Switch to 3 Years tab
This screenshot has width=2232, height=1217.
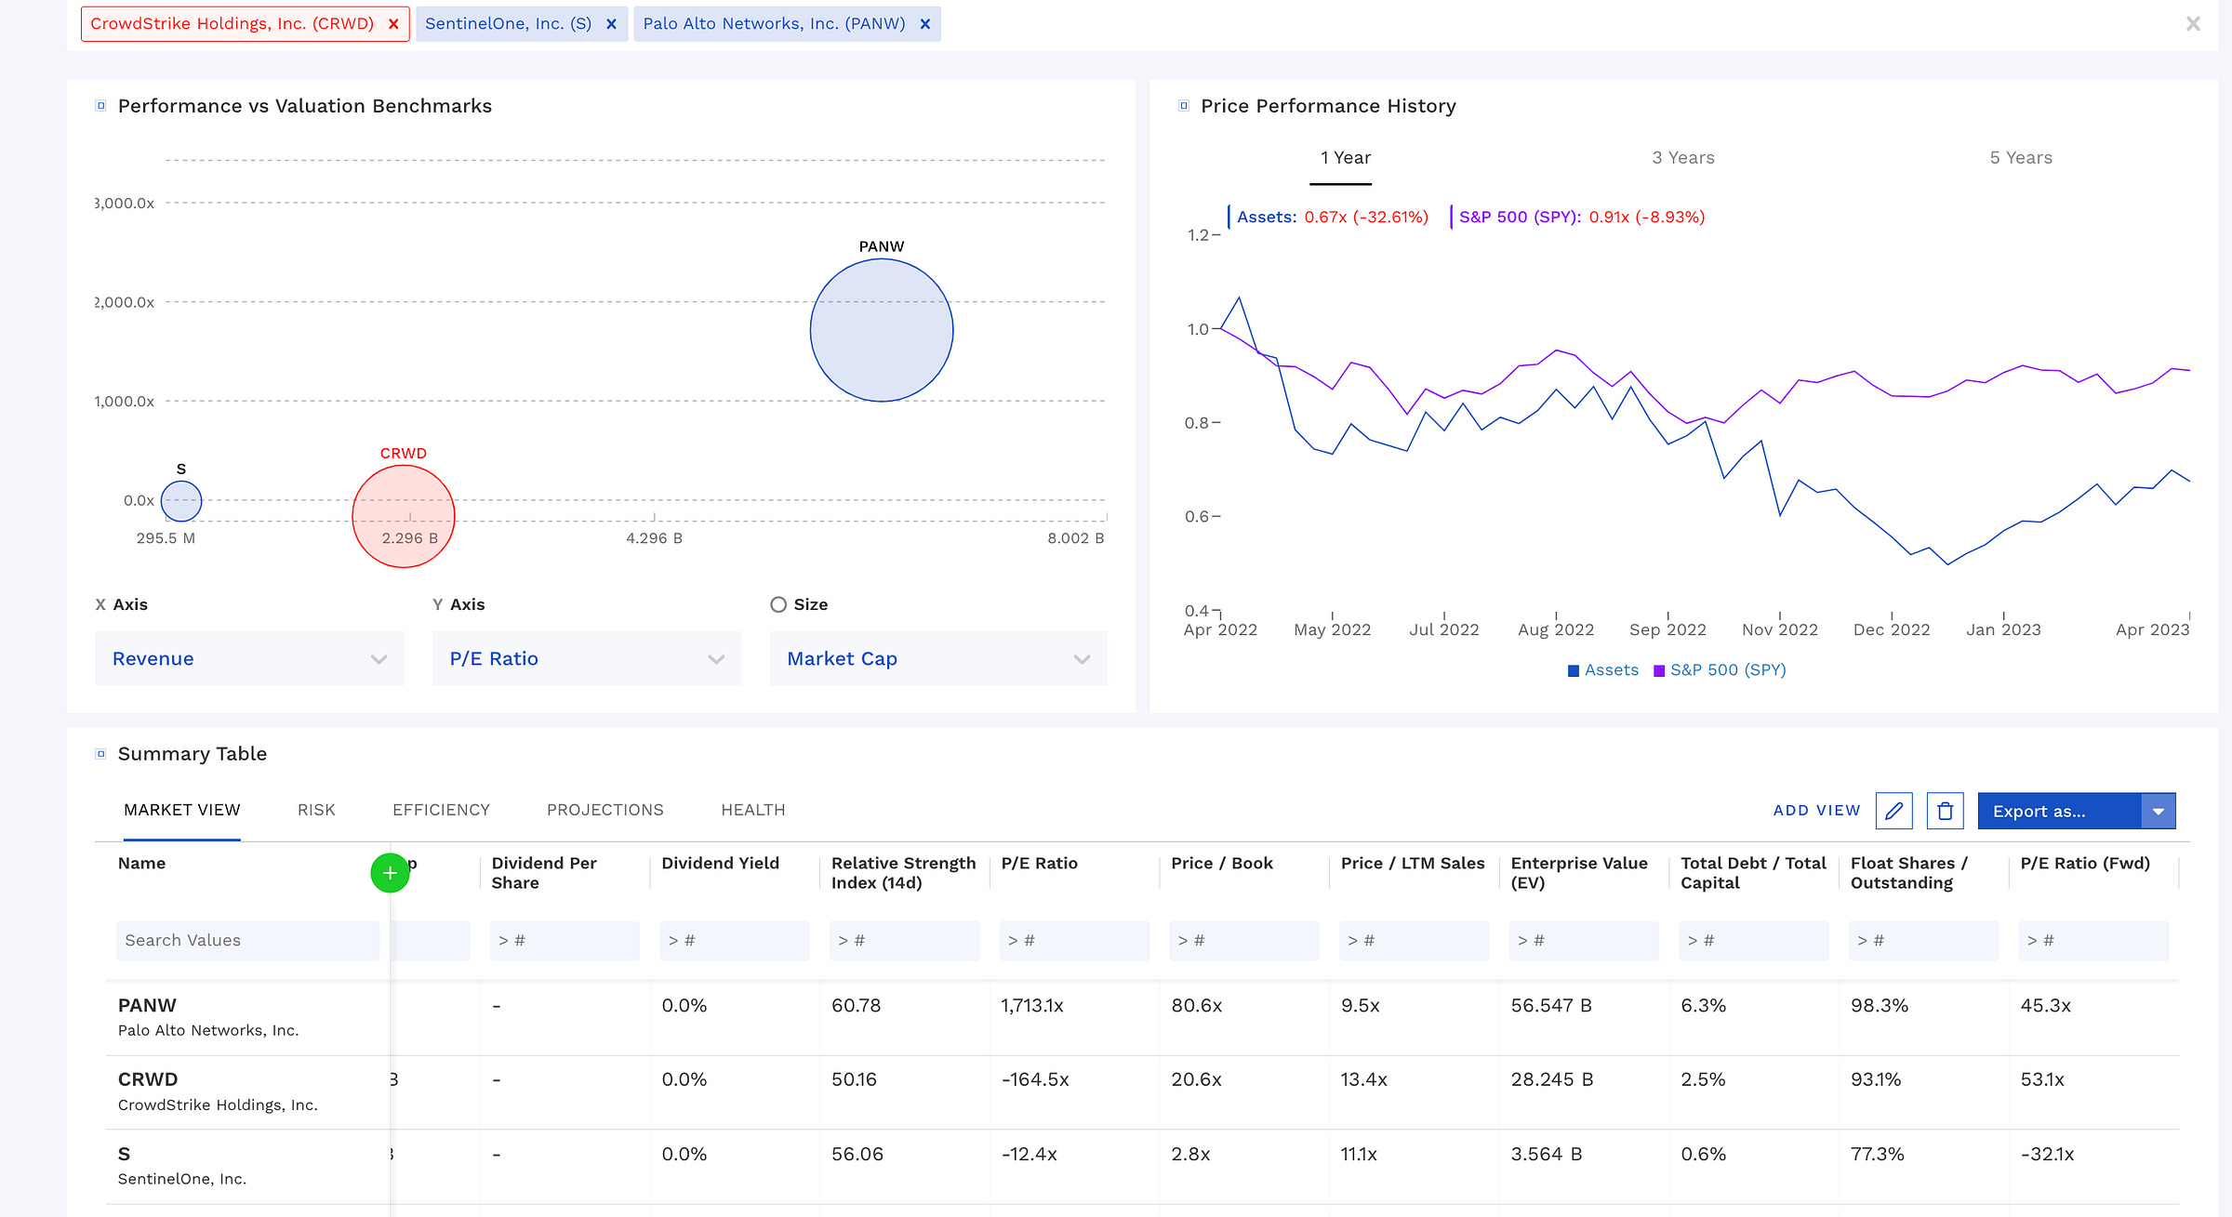coord(1683,158)
